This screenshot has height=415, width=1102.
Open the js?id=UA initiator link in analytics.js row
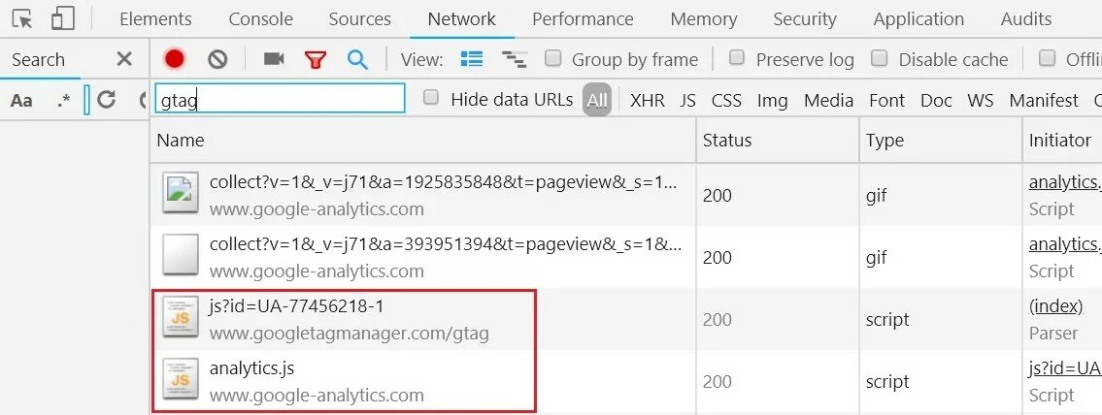tap(1065, 368)
